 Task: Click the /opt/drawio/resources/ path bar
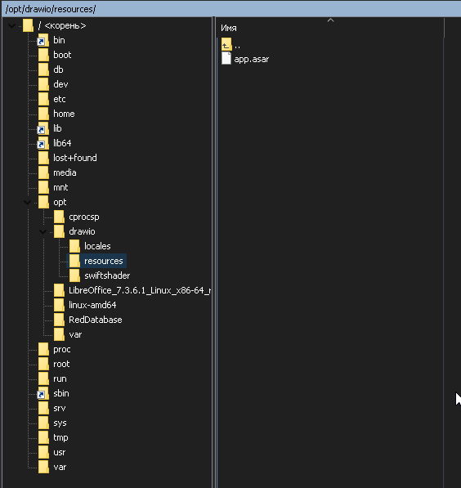230,9
